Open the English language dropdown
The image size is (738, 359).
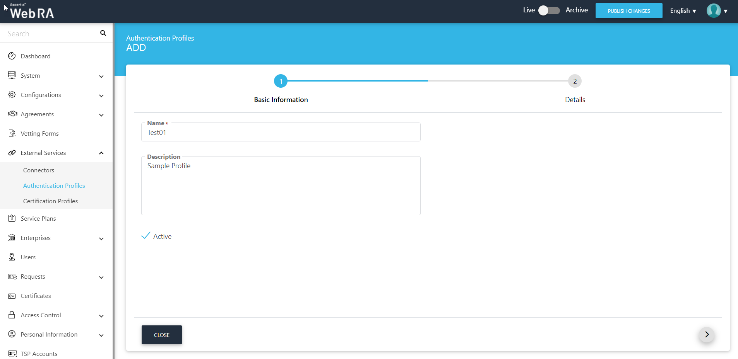[683, 11]
